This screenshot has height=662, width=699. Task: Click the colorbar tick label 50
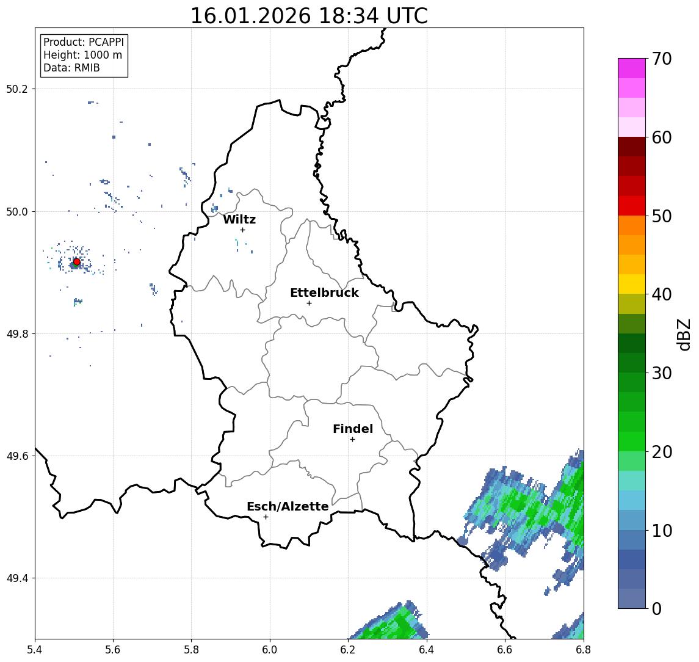click(662, 216)
